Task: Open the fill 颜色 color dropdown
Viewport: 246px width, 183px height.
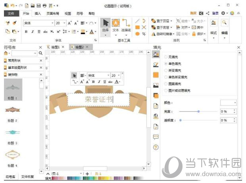Action: (x=235, y=103)
